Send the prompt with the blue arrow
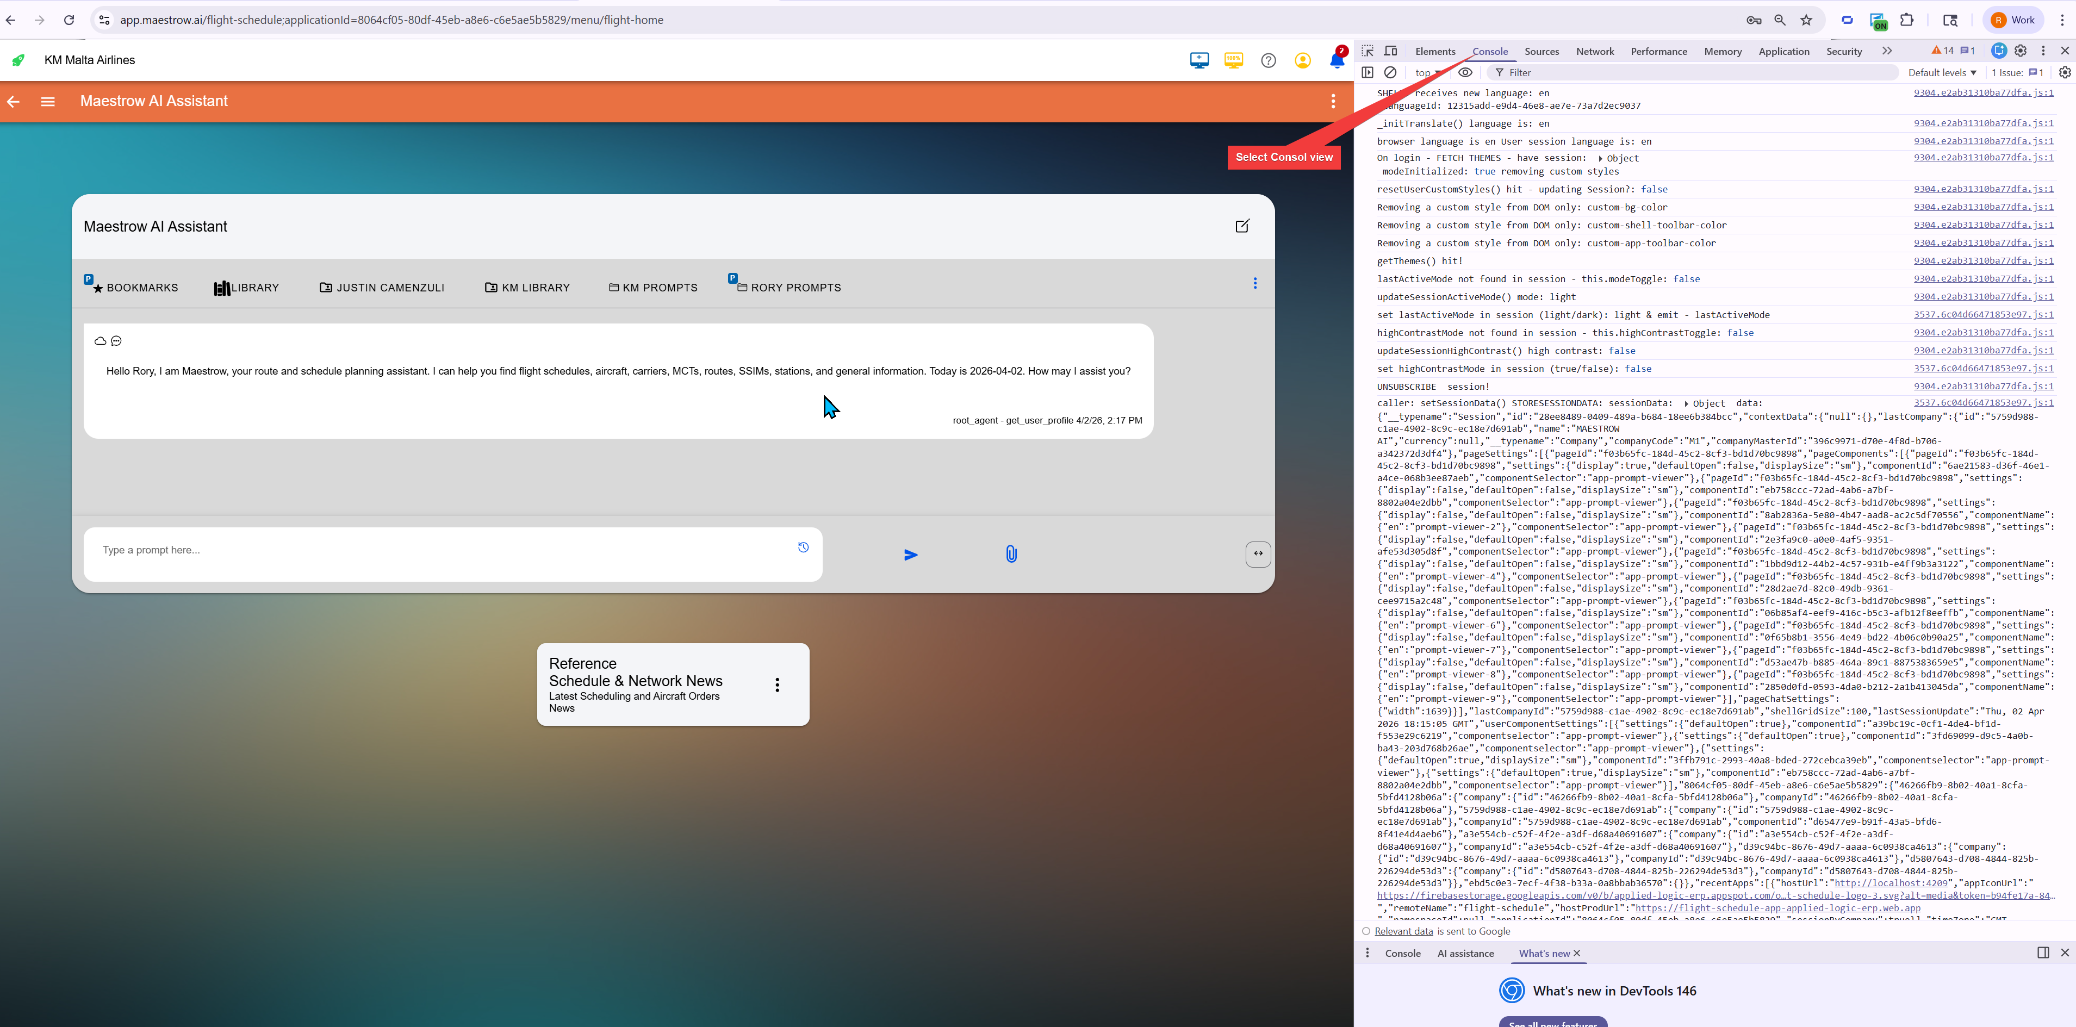 pyautogui.click(x=911, y=555)
